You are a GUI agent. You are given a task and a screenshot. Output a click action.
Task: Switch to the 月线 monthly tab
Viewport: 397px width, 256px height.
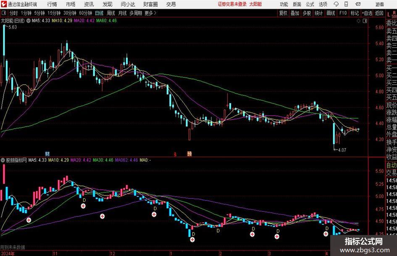coord(123,13)
